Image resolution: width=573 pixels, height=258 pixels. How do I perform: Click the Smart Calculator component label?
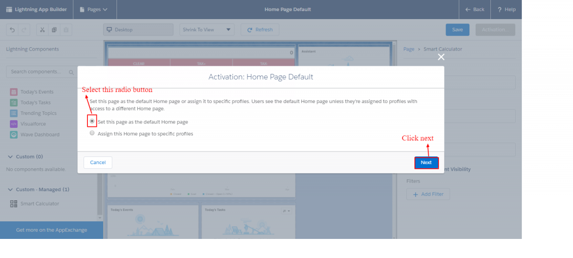[40, 204]
